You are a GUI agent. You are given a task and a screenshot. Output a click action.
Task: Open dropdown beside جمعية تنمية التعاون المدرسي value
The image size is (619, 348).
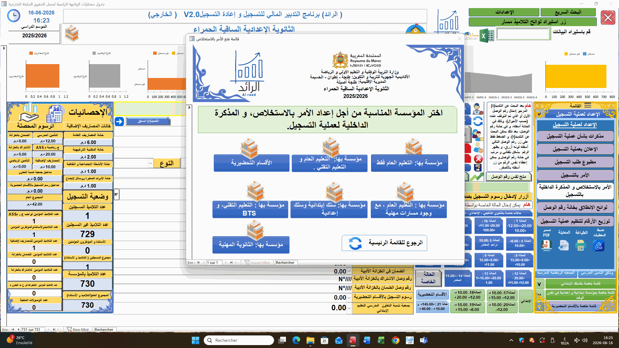pos(349,308)
